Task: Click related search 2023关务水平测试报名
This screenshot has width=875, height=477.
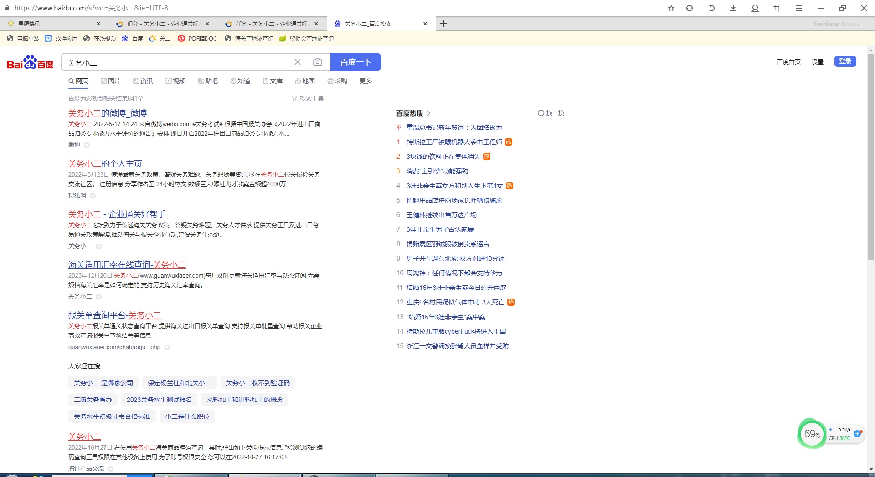Action: tap(160, 400)
